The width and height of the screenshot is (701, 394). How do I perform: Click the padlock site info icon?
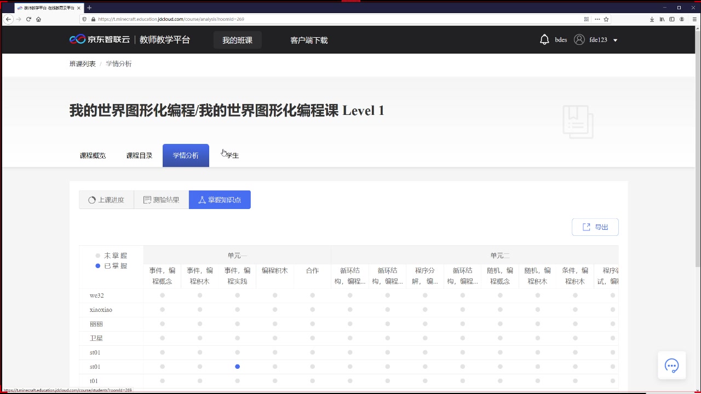tap(93, 19)
